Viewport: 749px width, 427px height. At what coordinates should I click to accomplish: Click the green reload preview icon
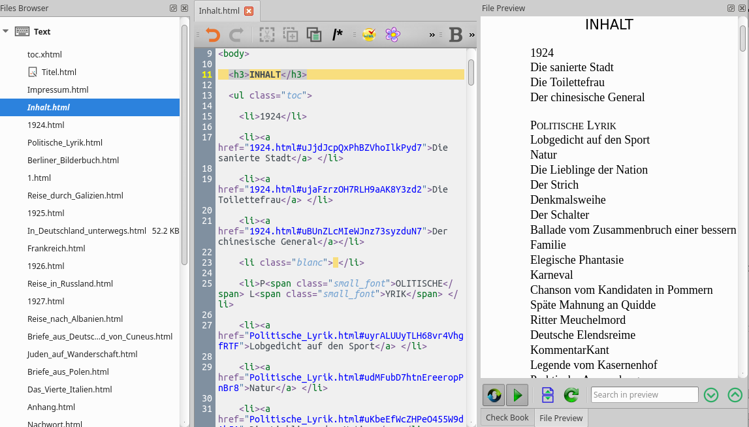(x=571, y=394)
